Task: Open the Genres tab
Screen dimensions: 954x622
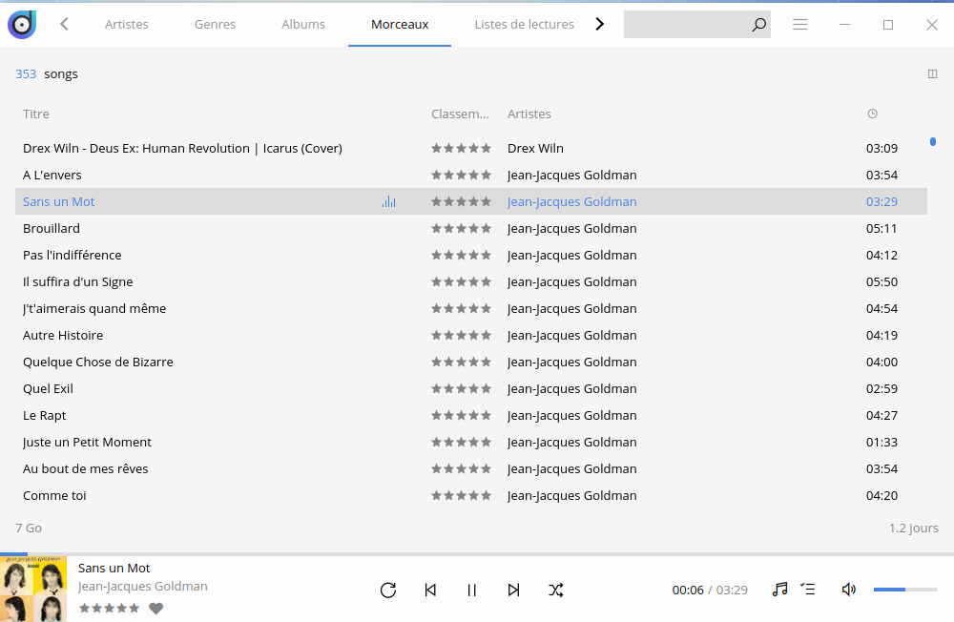Action: (x=215, y=25)
